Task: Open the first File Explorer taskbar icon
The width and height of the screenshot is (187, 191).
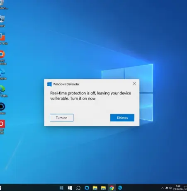Action: coord(95,188)
